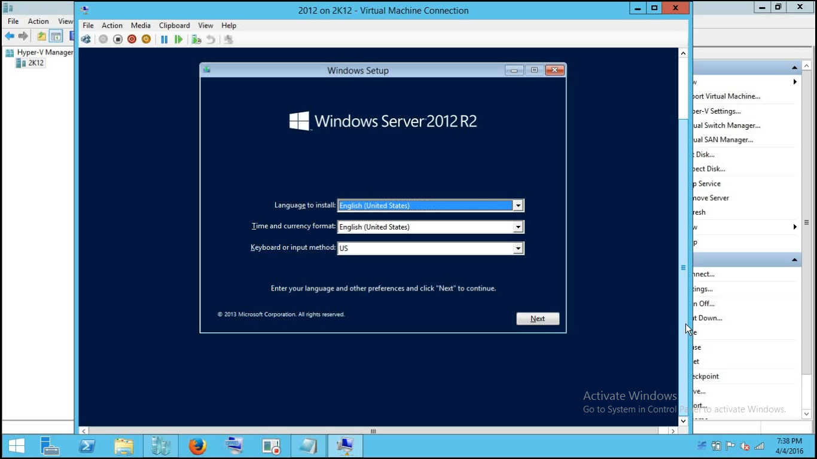Open File Explorer from the taskbar
The width and height of the screenshot is (817, 459).
(124, 446)
